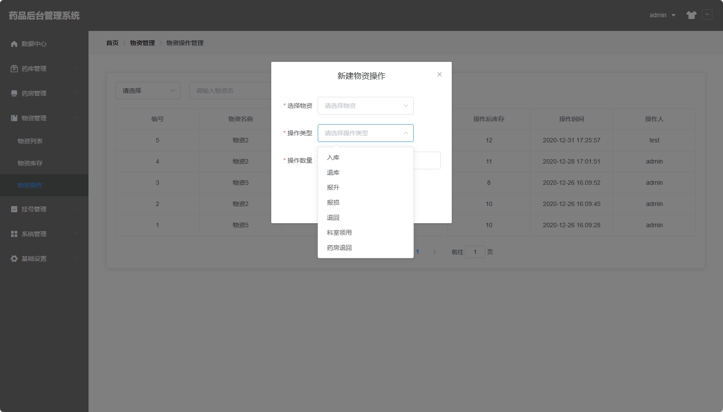
Task: Go to 数据中心 in sidebar
Action: click(x=44, y=44)
